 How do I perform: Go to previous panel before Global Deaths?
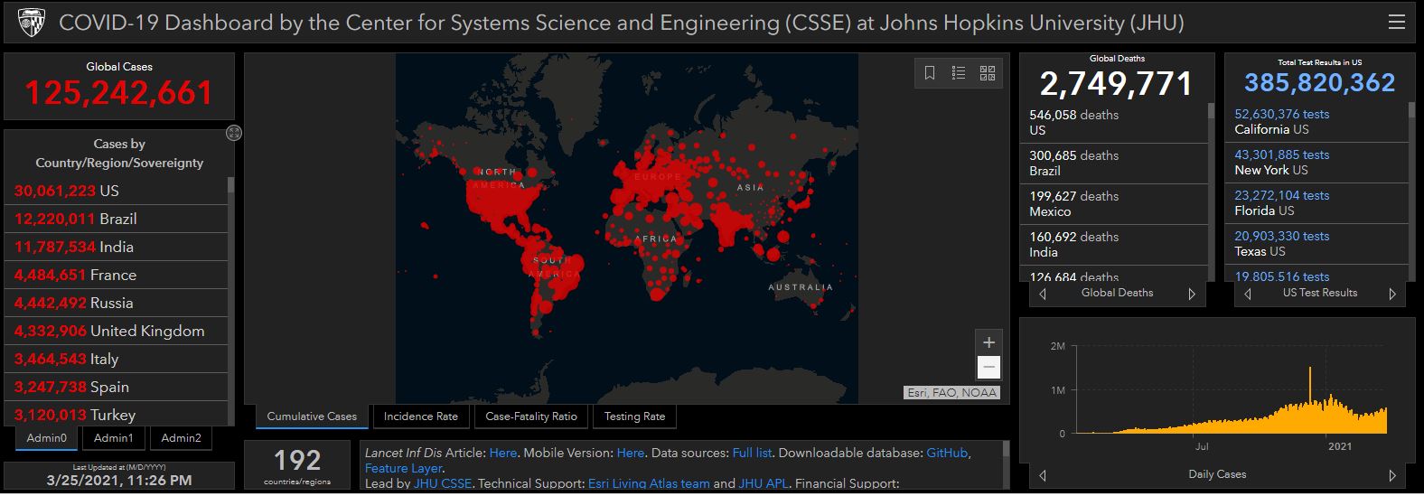click(x=1043, y=294)
